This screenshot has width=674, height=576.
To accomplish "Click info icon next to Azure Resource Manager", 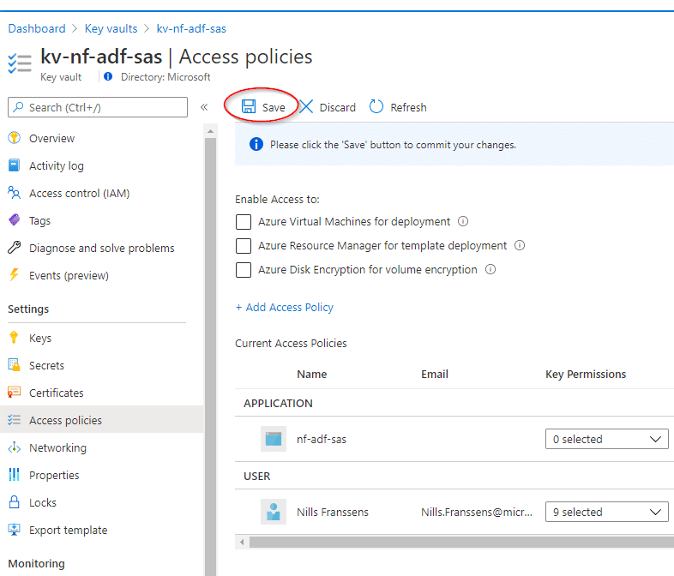I will point(520,245).
